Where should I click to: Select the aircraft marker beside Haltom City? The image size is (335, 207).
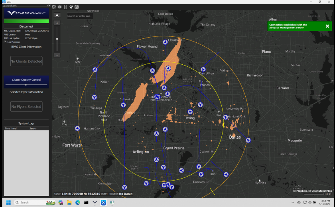(x=77, y=128)
